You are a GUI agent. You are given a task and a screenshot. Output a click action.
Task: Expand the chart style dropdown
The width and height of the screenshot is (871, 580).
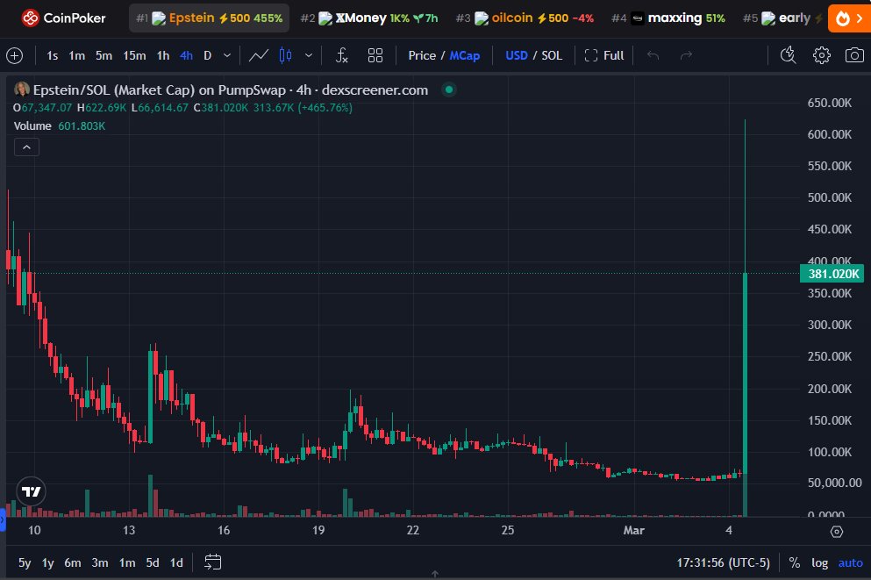(x=309, y=55)
